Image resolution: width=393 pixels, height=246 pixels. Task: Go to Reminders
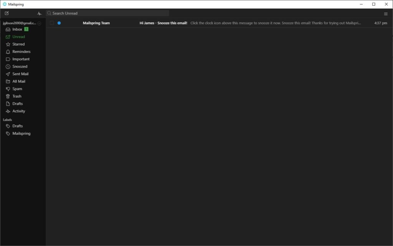[x=21, y=51]
